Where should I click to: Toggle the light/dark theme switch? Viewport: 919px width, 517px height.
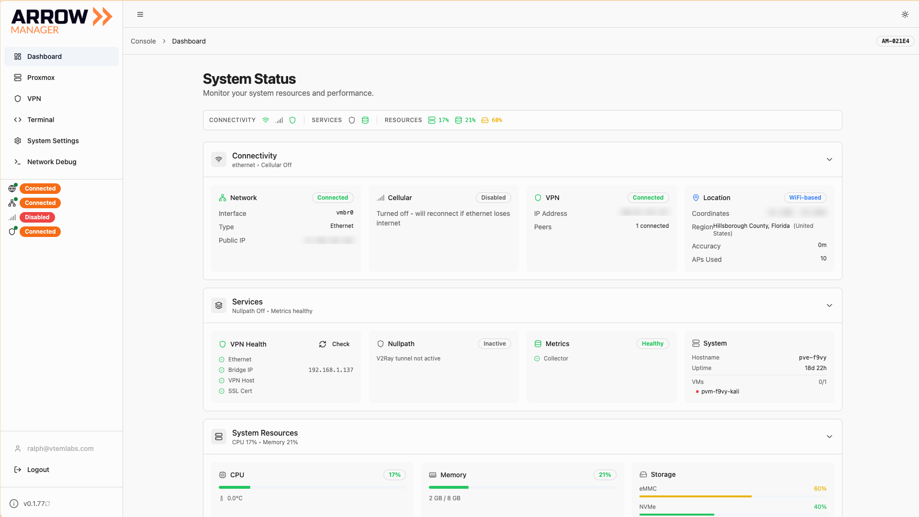click(x=905, y=14)
